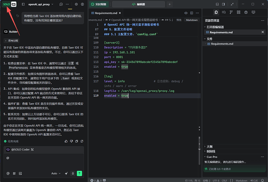Start voice input with microphone

tap(73, 173)
